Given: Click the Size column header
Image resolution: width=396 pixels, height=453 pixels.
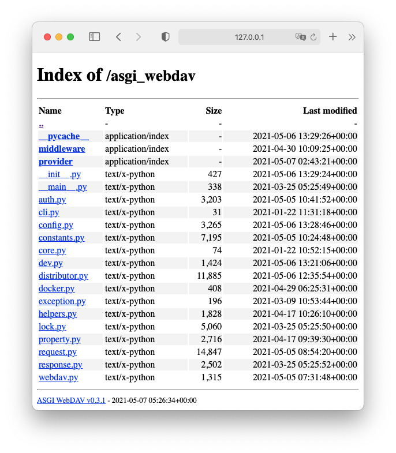Looking at the screenshot, I should [x=214, y=111].
